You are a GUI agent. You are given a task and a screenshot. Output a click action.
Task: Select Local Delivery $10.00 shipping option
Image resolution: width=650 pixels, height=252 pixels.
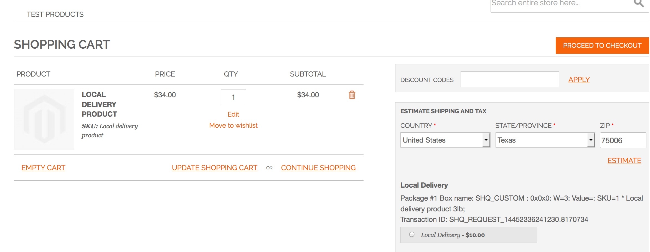coord(412,235)
